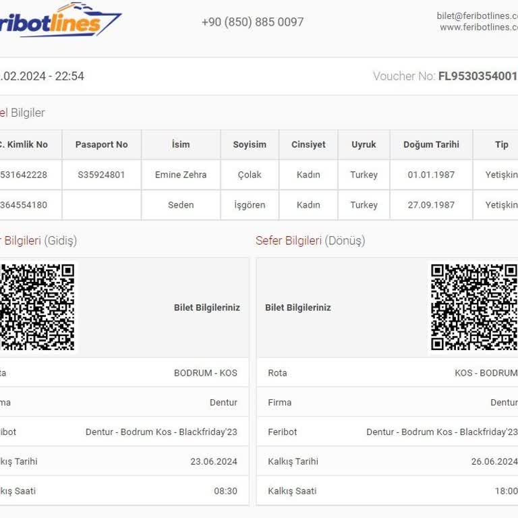
Task: Select departure date 23.06.2024
Action: pyautogui.click(x=214, y=461)
